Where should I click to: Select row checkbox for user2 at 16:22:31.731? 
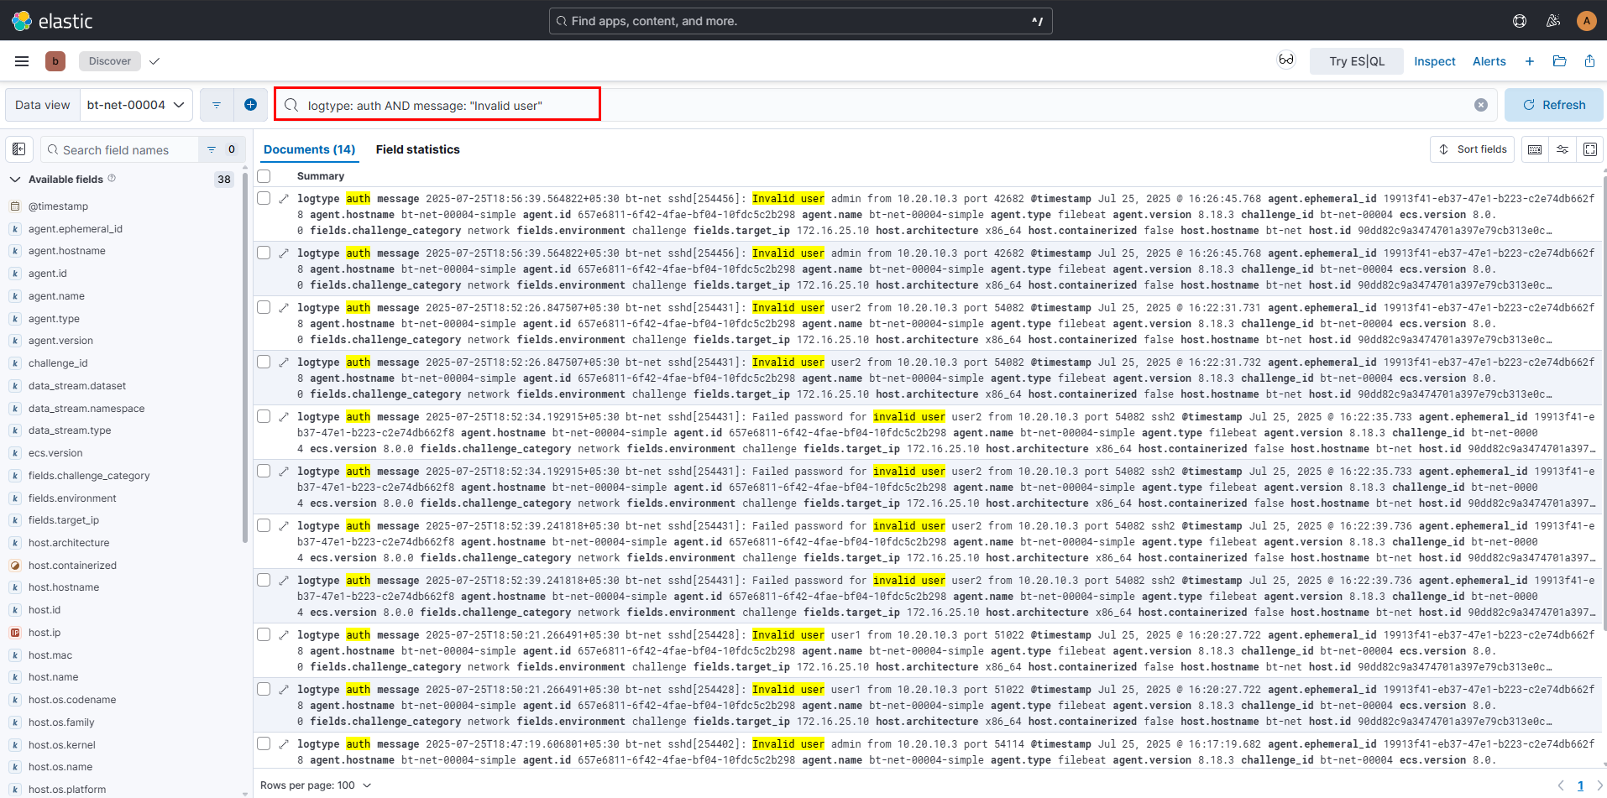pos(264,307)
